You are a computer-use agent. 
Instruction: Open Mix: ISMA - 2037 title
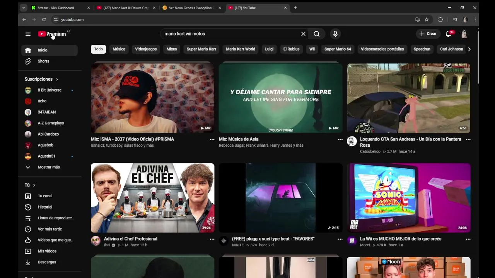point(132,139)
